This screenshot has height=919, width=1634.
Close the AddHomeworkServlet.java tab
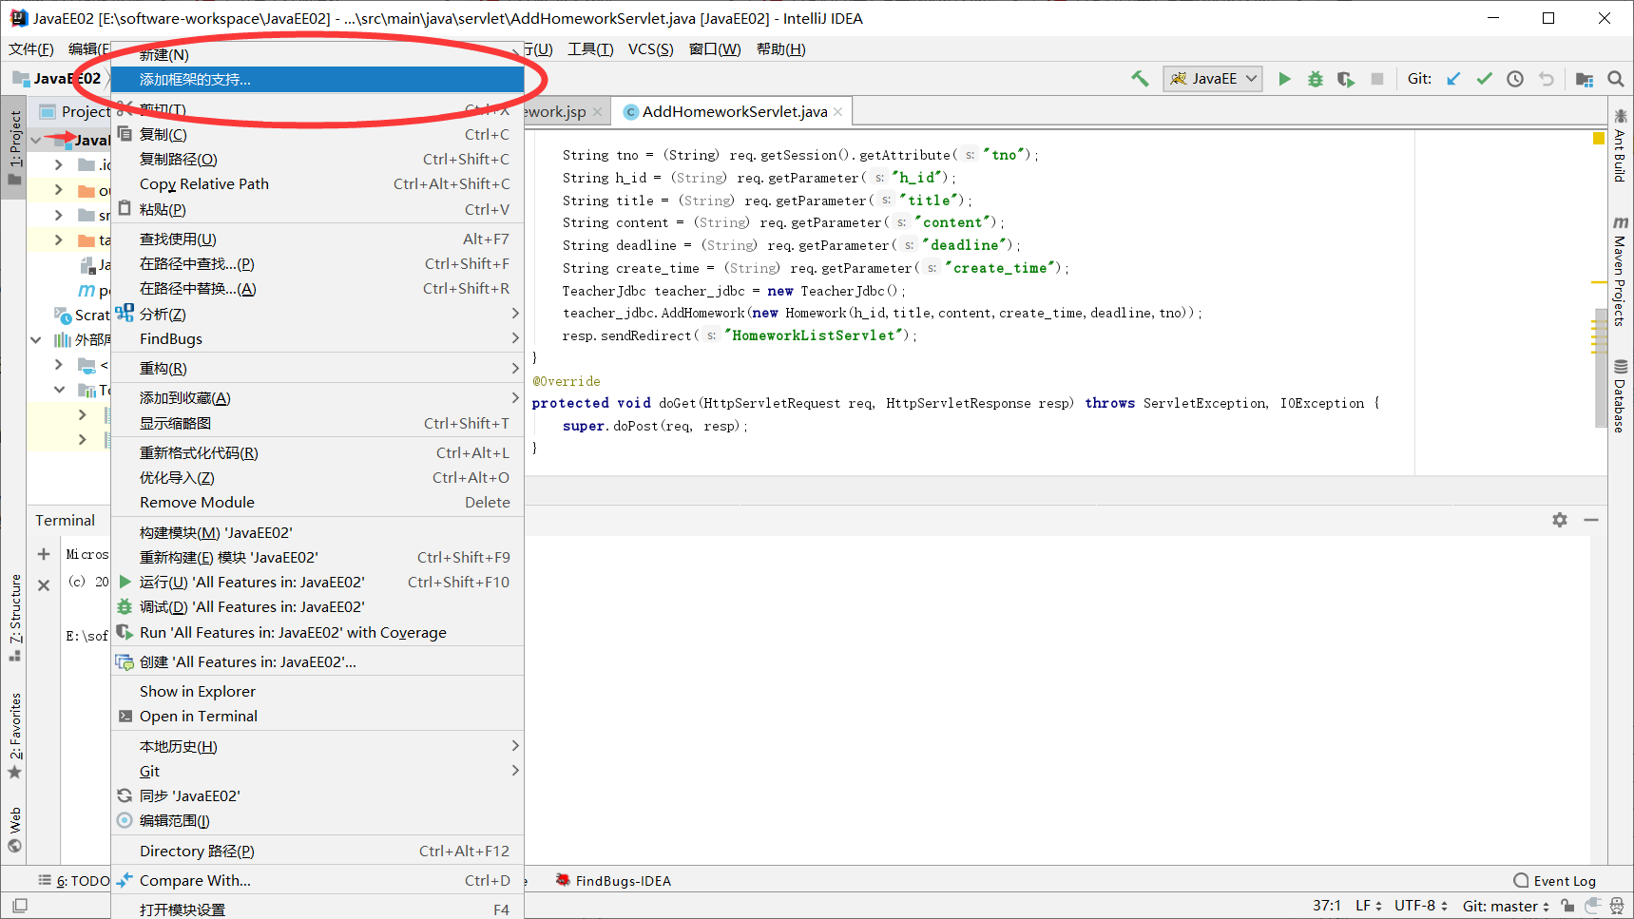(837, 112)
